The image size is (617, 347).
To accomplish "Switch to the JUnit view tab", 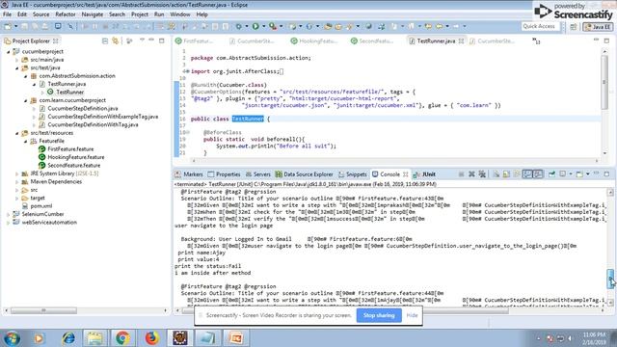I will (424, 174).
